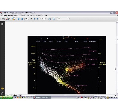Expand the dropdown arrow next to the export icon
This screenshot has width=118, height=110.
coord(10,19)
